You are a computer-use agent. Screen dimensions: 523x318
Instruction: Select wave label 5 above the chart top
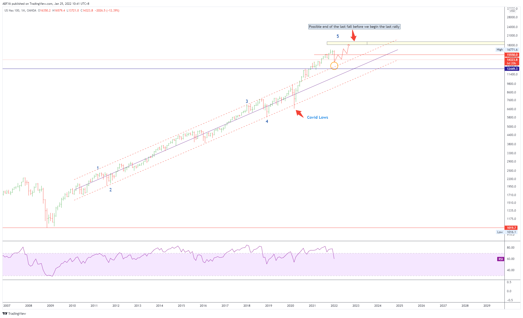(338, 36)
